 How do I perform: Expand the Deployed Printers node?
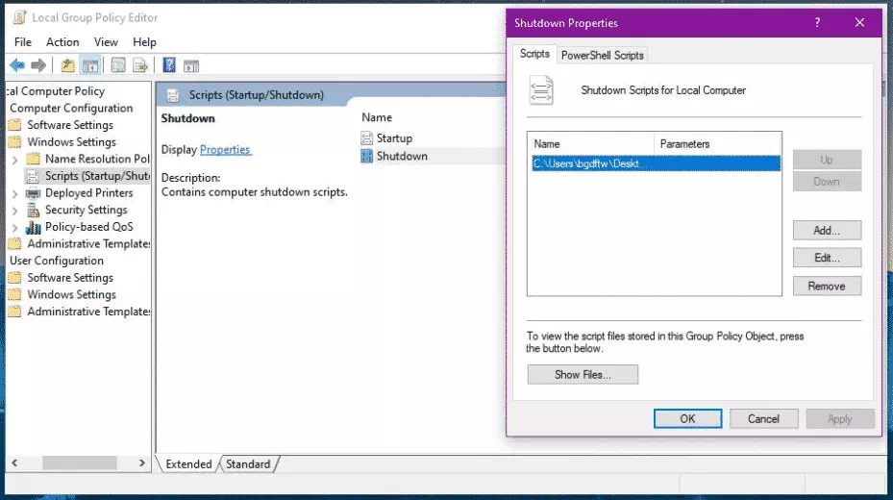(x=15, y=193)
